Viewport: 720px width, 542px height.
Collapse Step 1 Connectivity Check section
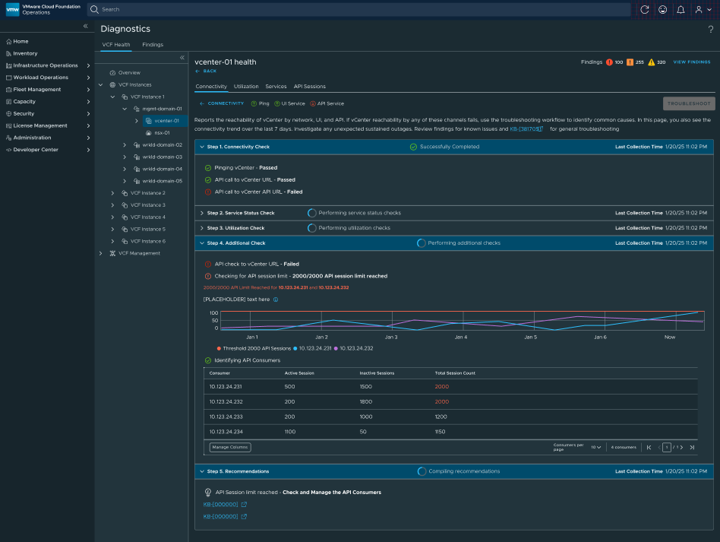point(201,146)
